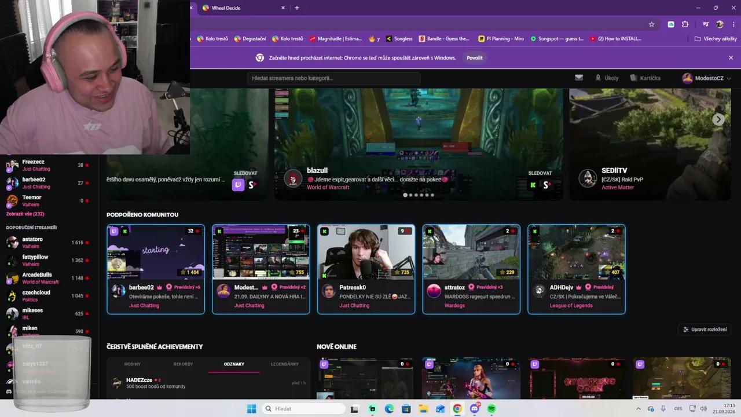741x417 pixels.
Task: Open the Všechny záložky bookmarks folder
Action: coord(716,39)
